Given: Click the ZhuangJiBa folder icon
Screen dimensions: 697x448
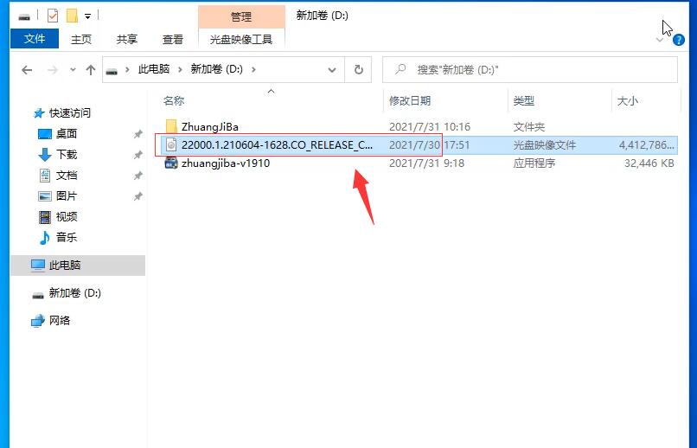Looking at the screenshot, I should (171, 126).
